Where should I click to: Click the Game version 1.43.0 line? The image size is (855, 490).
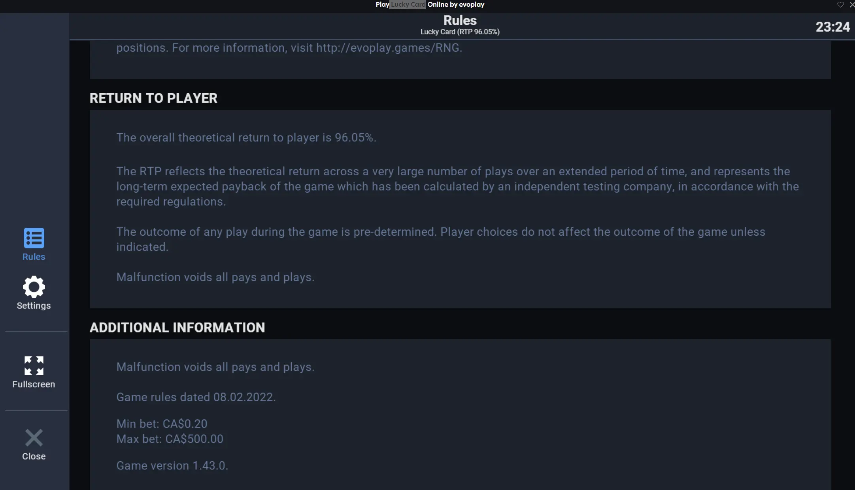click(x=172, y=466)
